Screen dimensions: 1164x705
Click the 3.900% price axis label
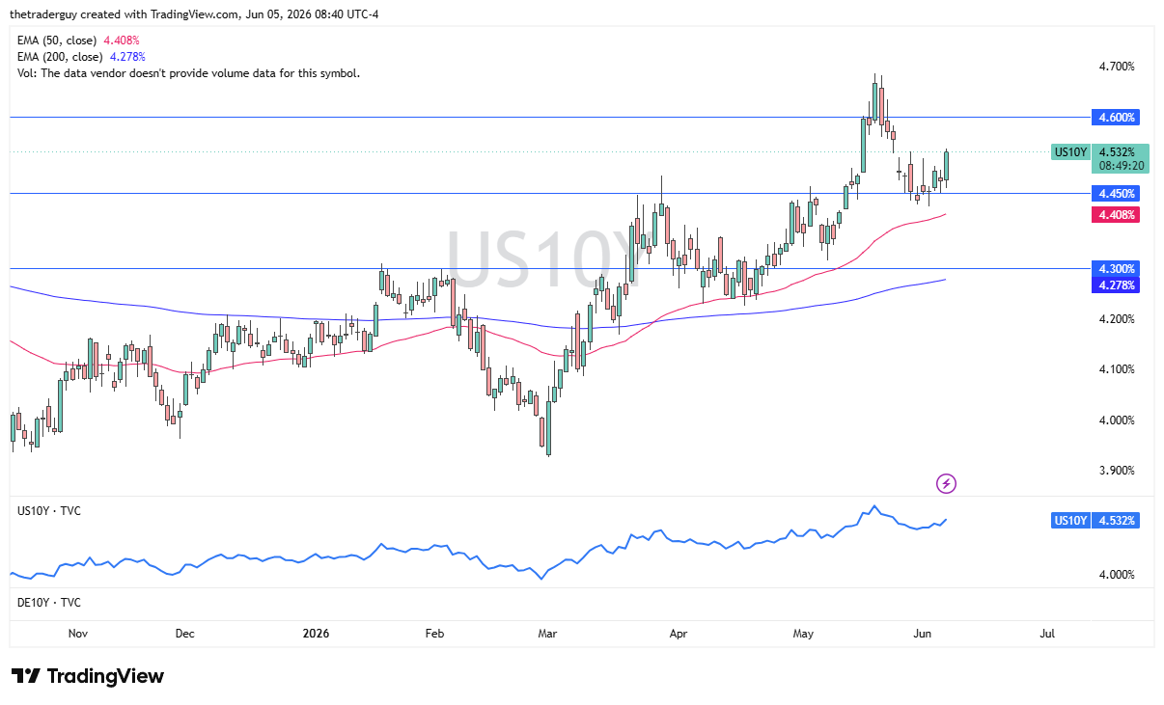click(1117, 471)
